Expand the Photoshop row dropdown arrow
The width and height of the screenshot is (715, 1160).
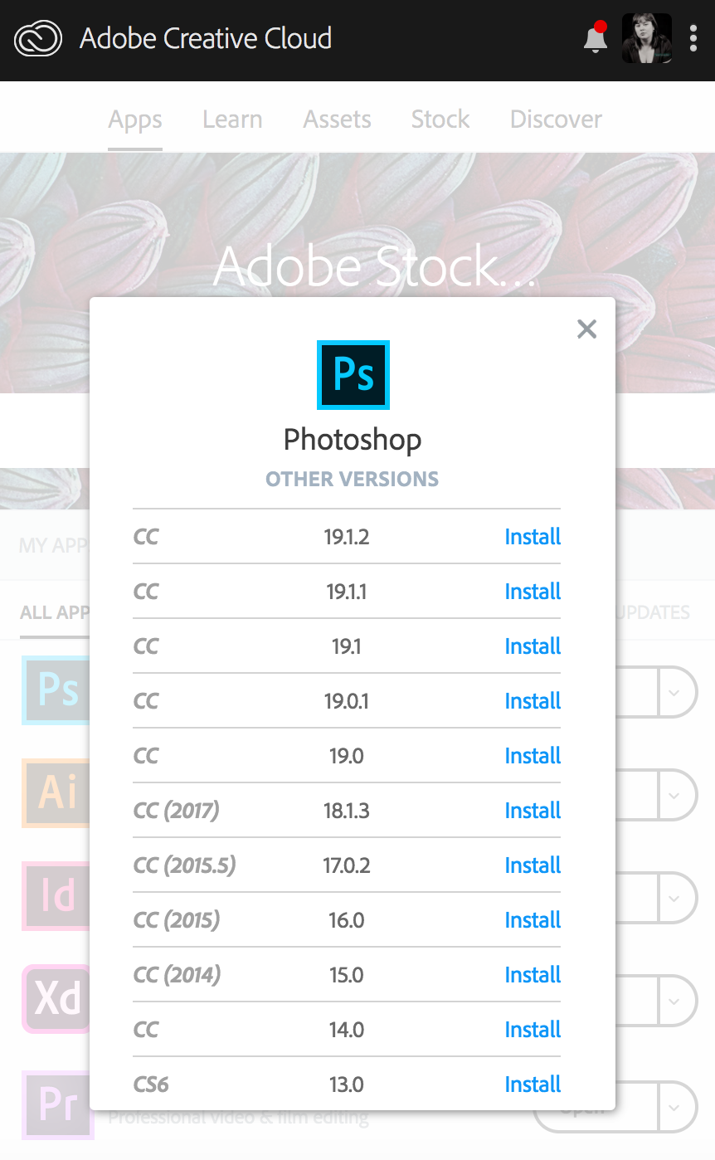pyautogui.click(x=675, y=691)
